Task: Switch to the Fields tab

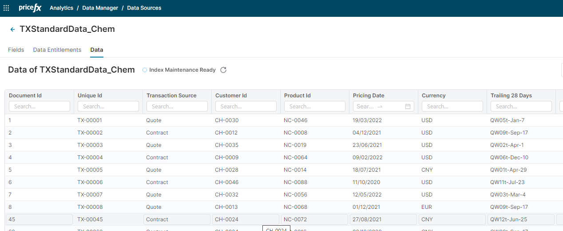Action: (16, 50)
